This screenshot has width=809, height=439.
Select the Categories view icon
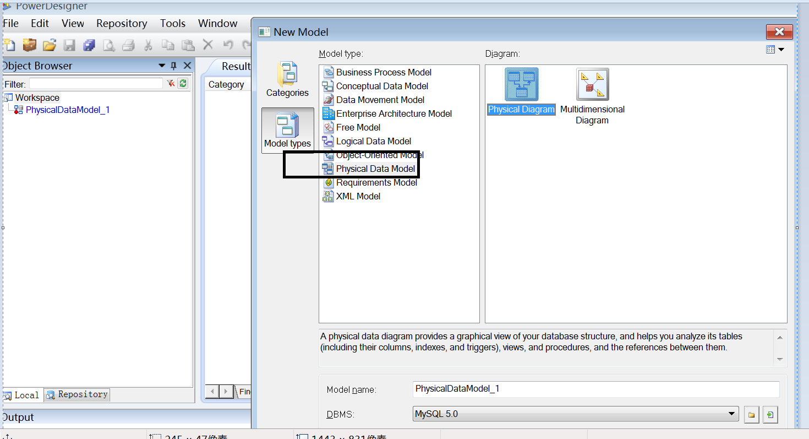pos(287,79)
